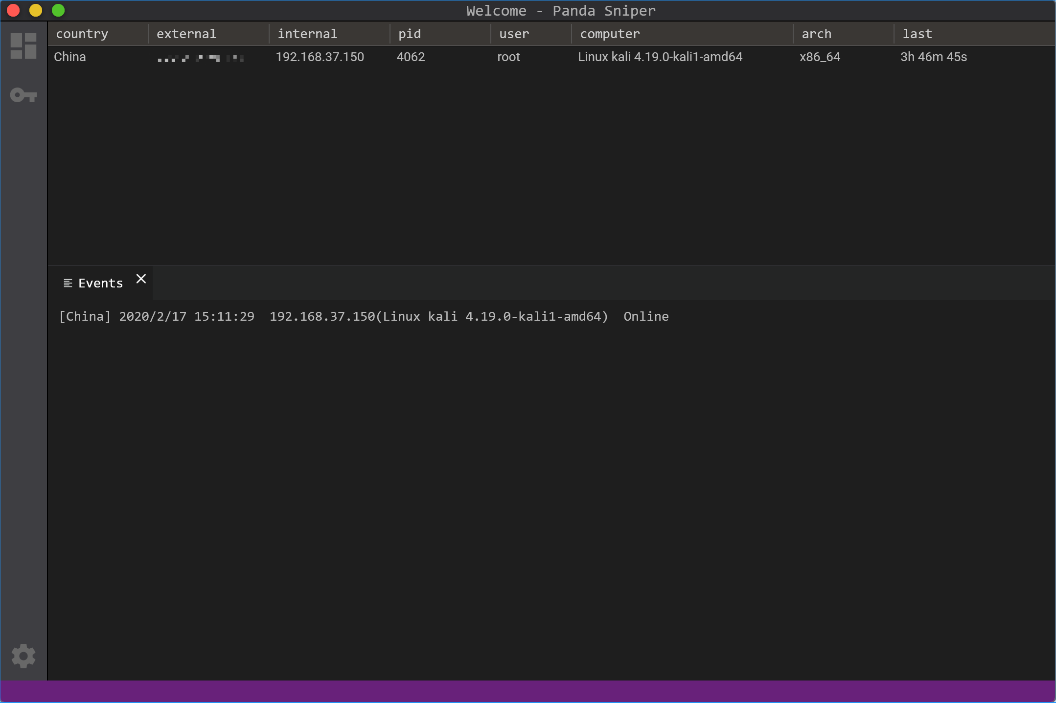Sort by the country column header
Image resolution: width=1056 pixels, height=703 pixels.
[x=82, y=34]
